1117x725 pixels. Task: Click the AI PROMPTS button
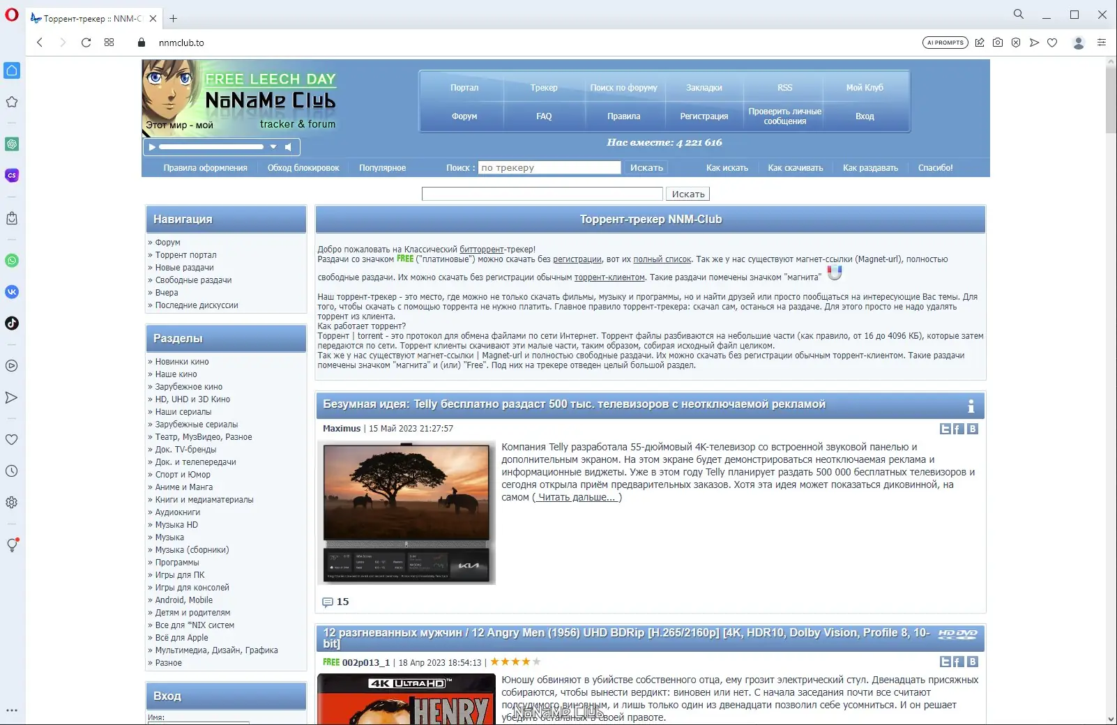pyautogui.click(x=945, y=43)
